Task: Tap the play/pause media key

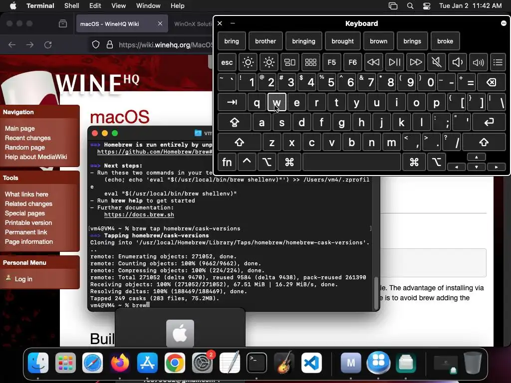Action: (x=394, y=62)
